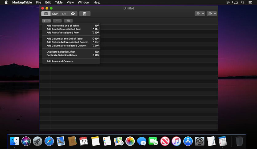Open the View menu
The height and width of the screenshot is (149, 257).
[x=70, y=2]
